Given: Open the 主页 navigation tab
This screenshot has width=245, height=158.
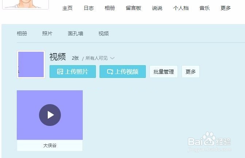Looking at the screenshot, I should pyautogui.click(x=67, y=8).
